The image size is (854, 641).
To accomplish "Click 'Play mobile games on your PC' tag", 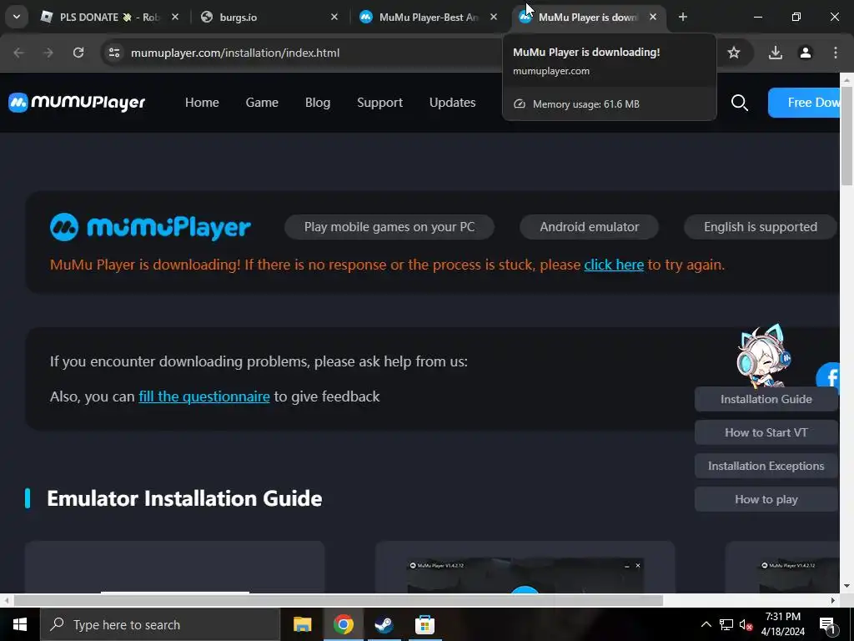I will [389, 227].
